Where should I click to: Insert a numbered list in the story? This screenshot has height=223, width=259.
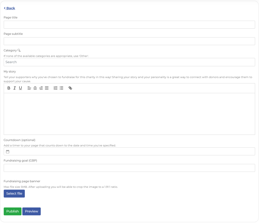point(55,88)
